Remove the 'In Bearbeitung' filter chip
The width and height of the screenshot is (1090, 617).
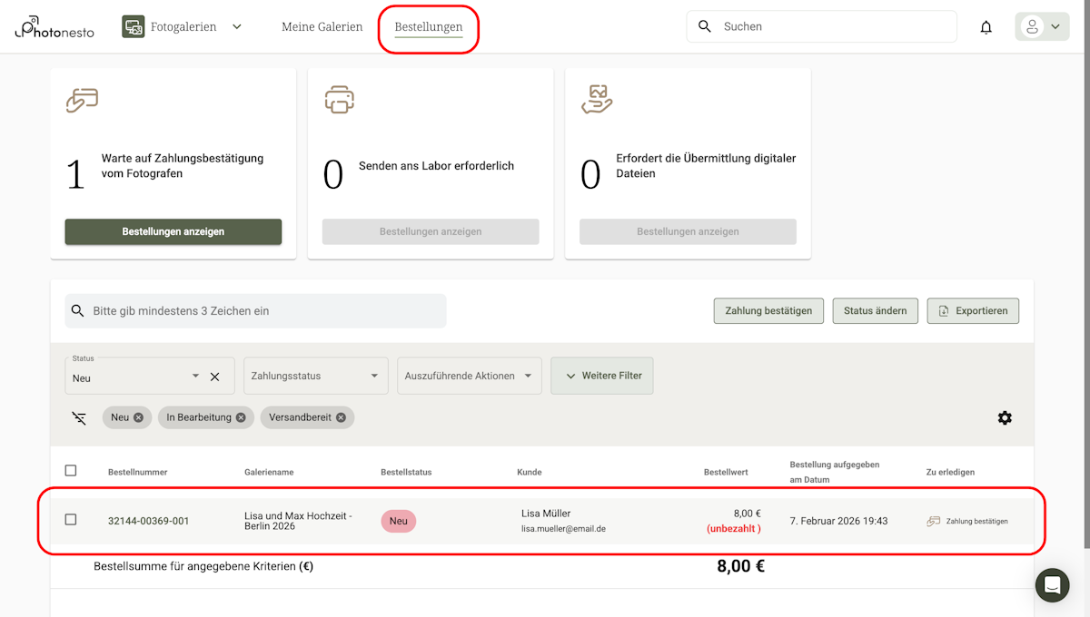coord(241,417)
